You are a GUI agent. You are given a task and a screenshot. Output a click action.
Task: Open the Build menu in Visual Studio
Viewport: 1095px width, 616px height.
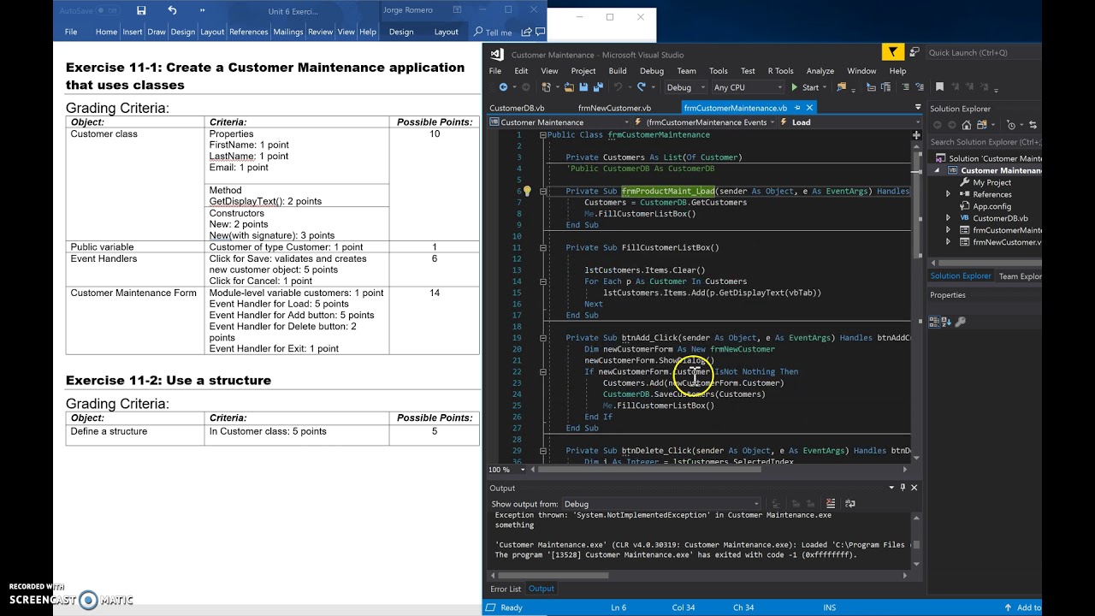point(618,71)
